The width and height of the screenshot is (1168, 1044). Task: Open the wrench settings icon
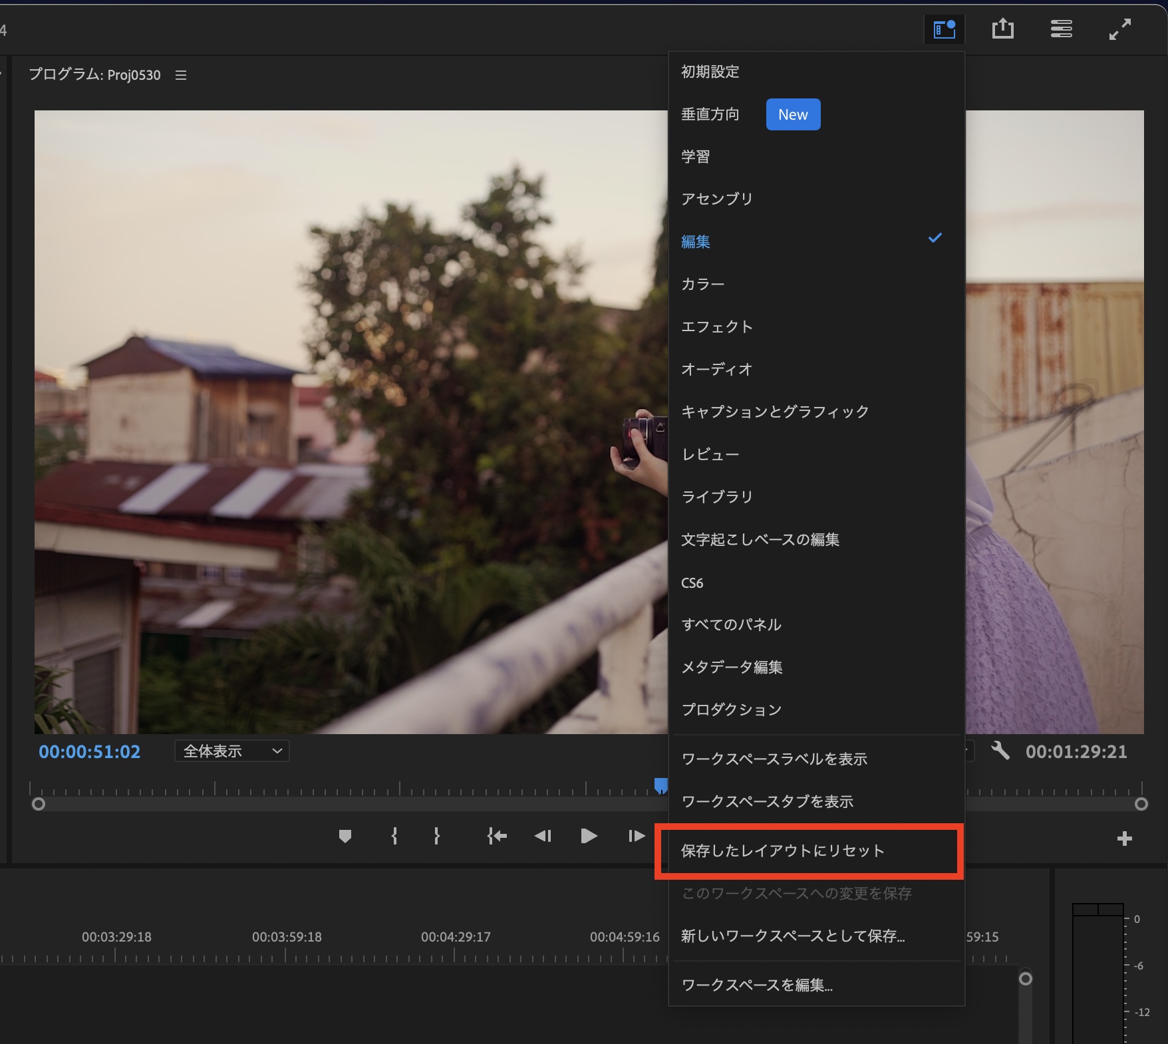(1000, 751)
